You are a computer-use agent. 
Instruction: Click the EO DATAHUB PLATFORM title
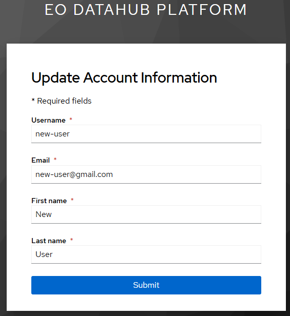pyautogui.click(x=145, y=9)
